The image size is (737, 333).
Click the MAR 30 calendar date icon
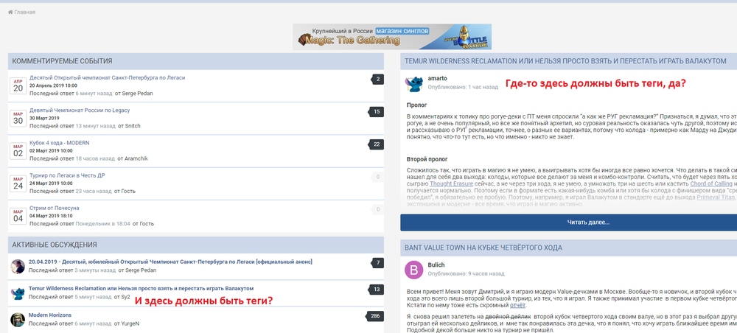click(x=18, y=118)
